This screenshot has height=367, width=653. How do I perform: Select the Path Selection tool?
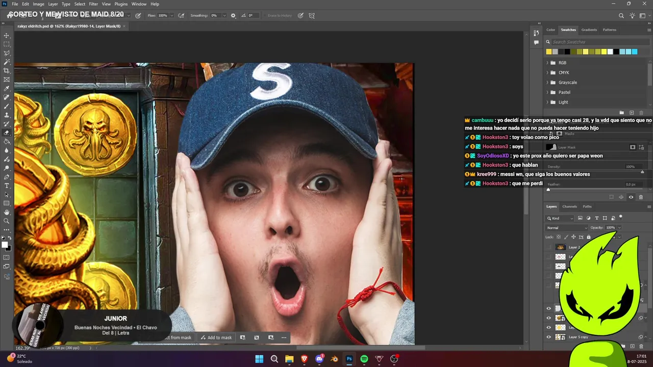coord(7,195)
